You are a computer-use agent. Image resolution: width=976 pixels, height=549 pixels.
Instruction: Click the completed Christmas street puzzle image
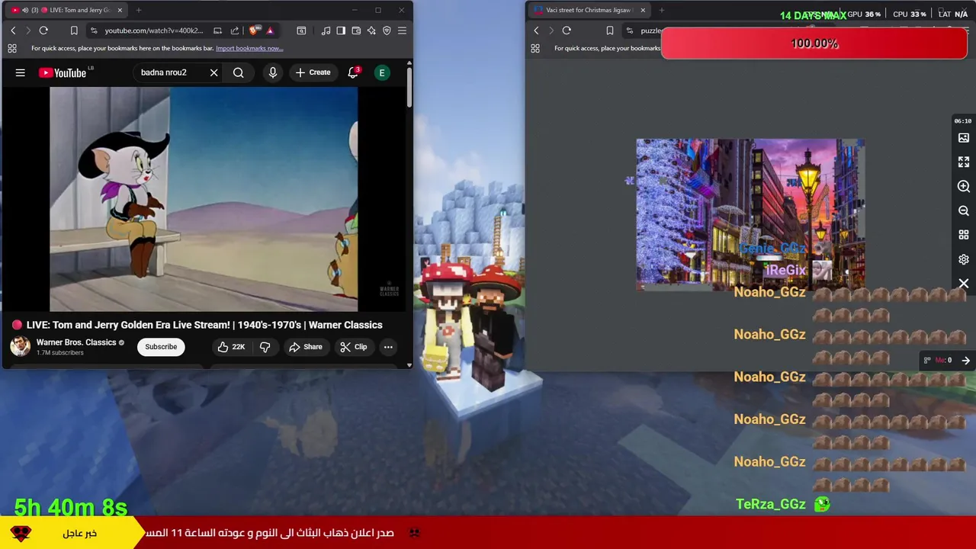pos(750,214)
